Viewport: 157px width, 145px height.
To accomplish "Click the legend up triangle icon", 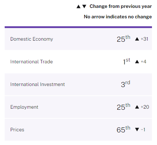I will (x=78, y=6).
